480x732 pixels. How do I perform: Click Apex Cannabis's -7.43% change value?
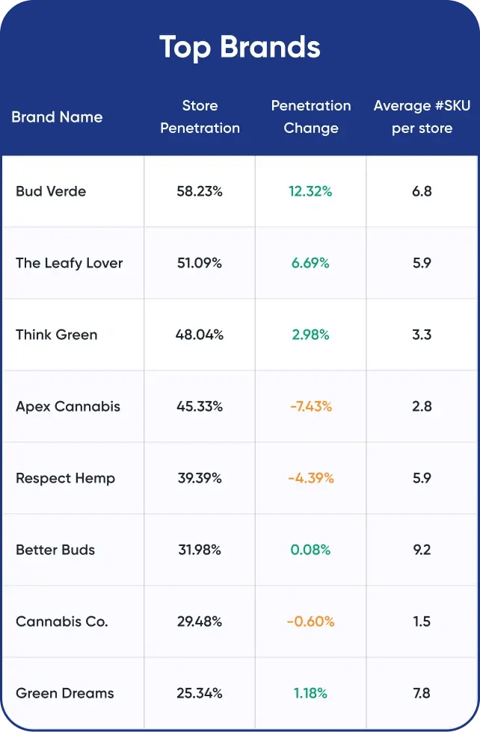pyautogui.click(x=310, y=406)
